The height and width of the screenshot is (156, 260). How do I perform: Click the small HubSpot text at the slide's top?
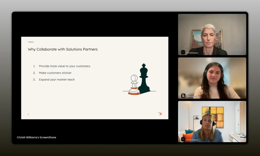pyautogui.click(x=31, y=42)
